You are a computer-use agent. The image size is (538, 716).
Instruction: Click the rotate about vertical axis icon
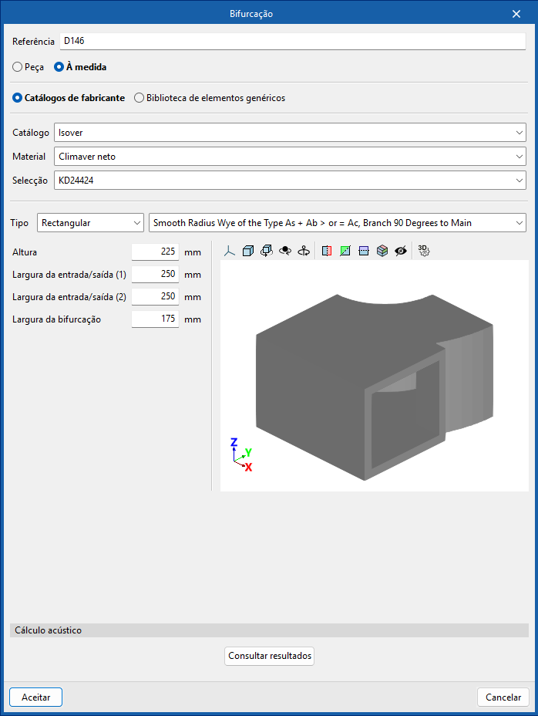(304, 251)
